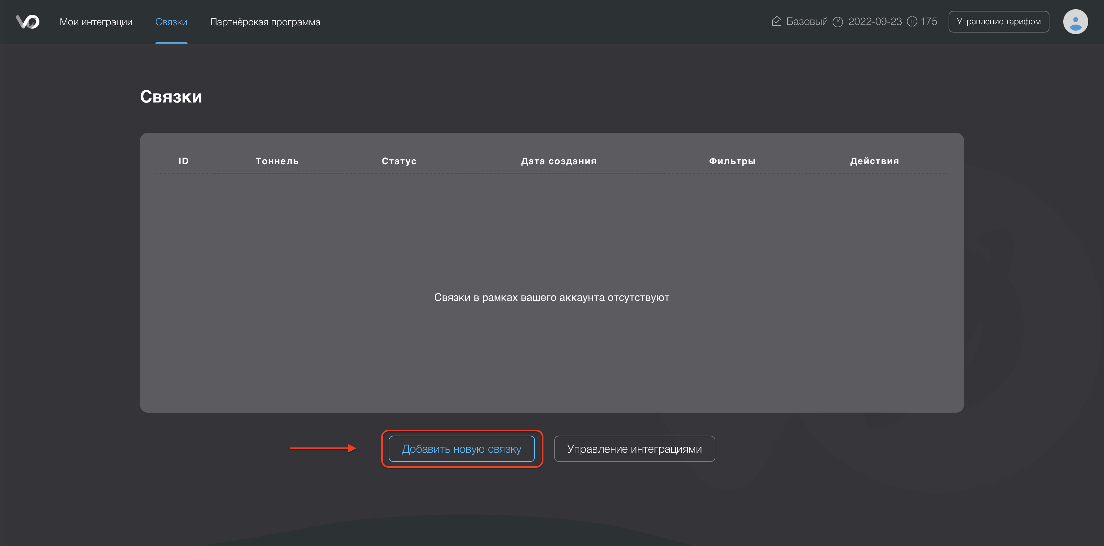Click the Связки page heading

tap(171, 97)
